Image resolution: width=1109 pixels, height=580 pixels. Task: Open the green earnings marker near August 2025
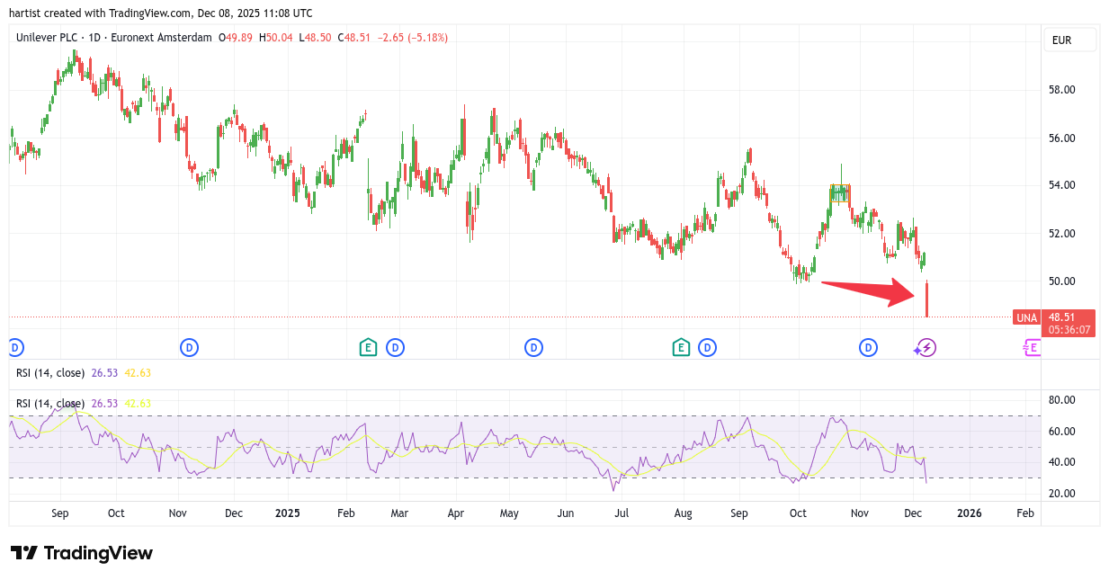click(x=681, y=347)
